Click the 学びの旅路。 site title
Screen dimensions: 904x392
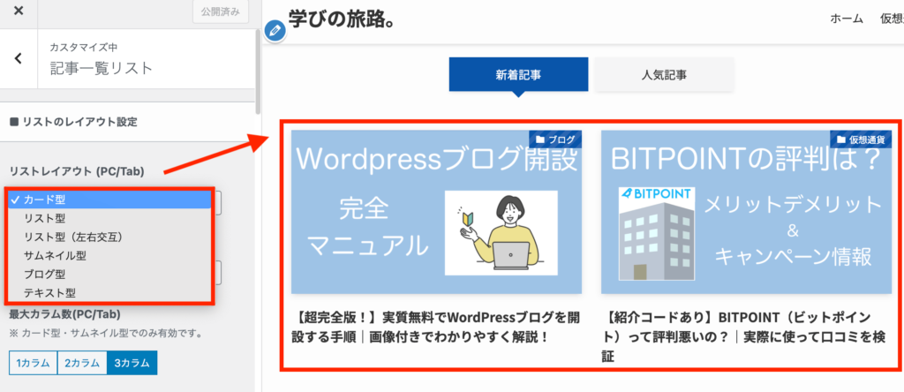click(x=342, y=19)
